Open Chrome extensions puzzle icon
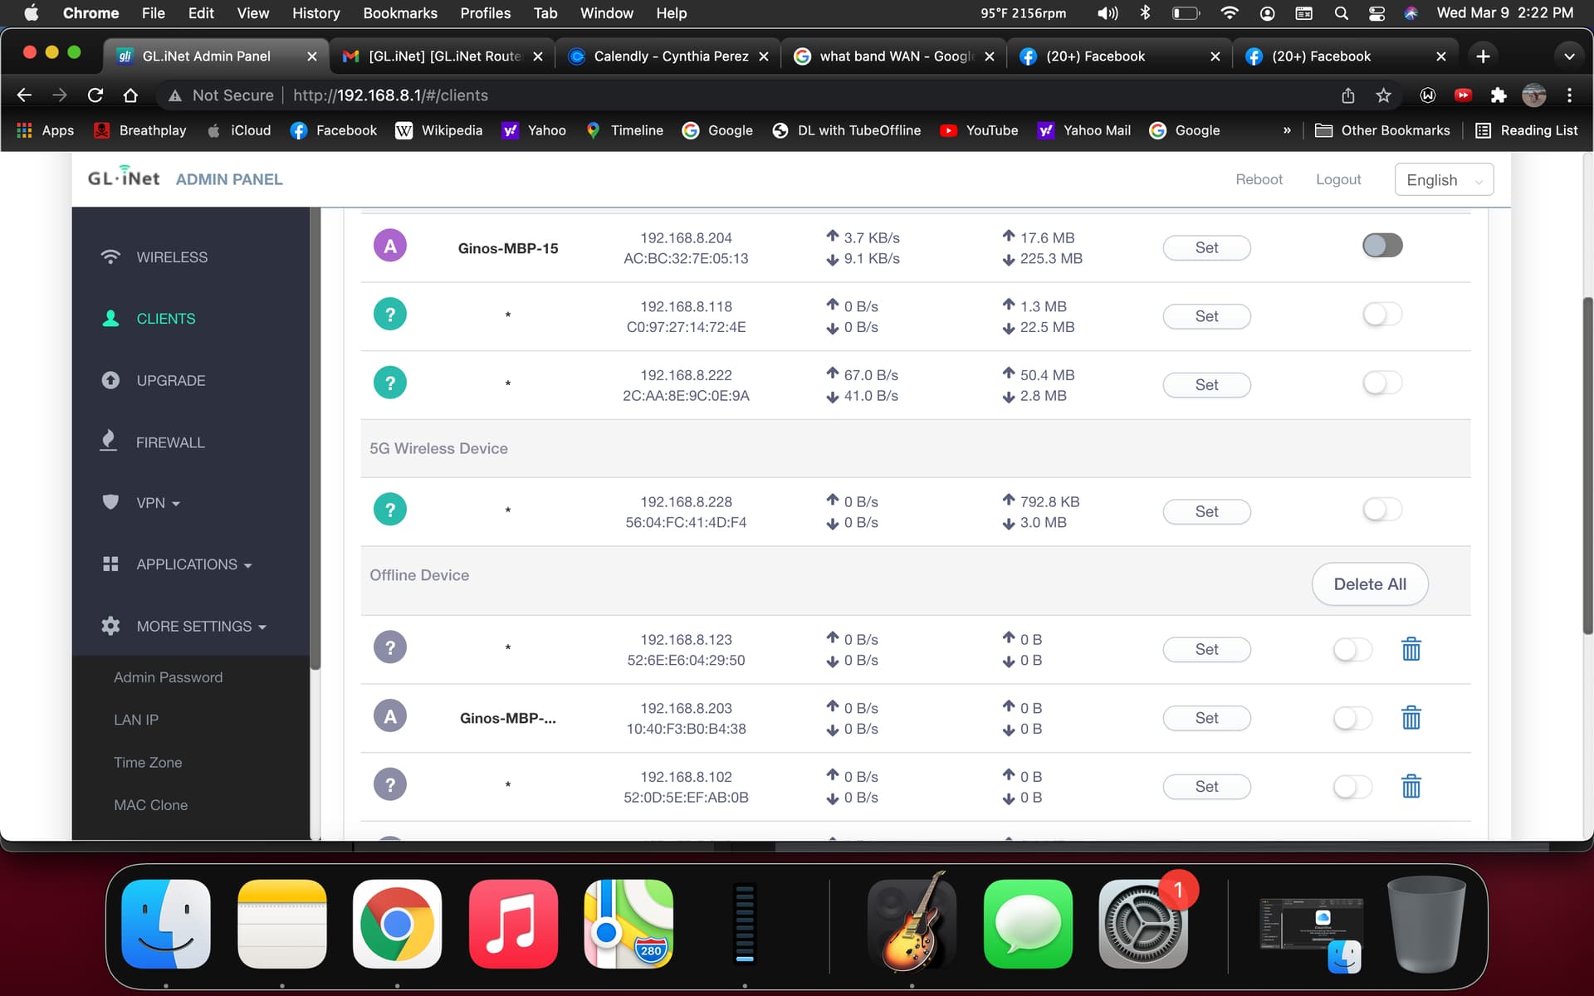This screenshot has height=996, width=1594. coord(1499,95)
